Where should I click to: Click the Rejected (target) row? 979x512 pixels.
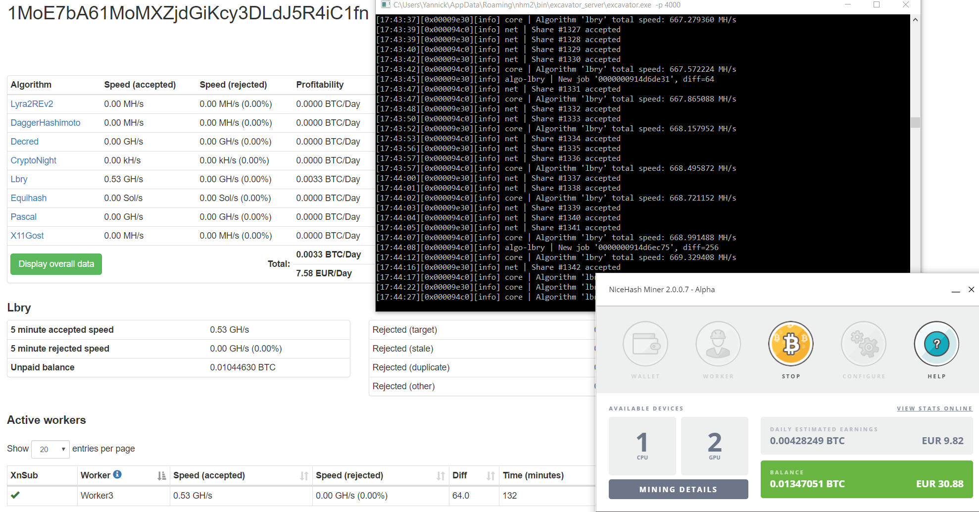482,330
